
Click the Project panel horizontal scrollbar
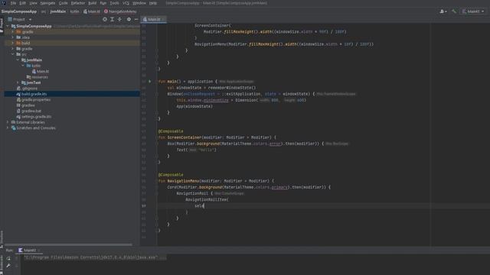pyautogui.click(x=68, y=244)
